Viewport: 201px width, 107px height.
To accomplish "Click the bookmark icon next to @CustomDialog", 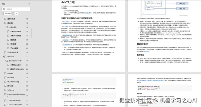I will [5, 82].
